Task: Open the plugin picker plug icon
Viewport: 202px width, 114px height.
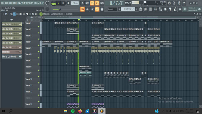Action: (x=170, y=9)
